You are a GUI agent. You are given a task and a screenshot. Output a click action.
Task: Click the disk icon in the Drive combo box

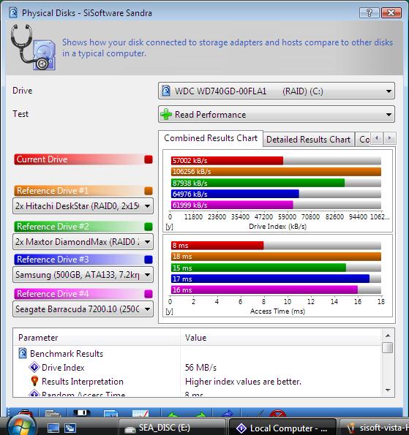(x=166, y=91)
